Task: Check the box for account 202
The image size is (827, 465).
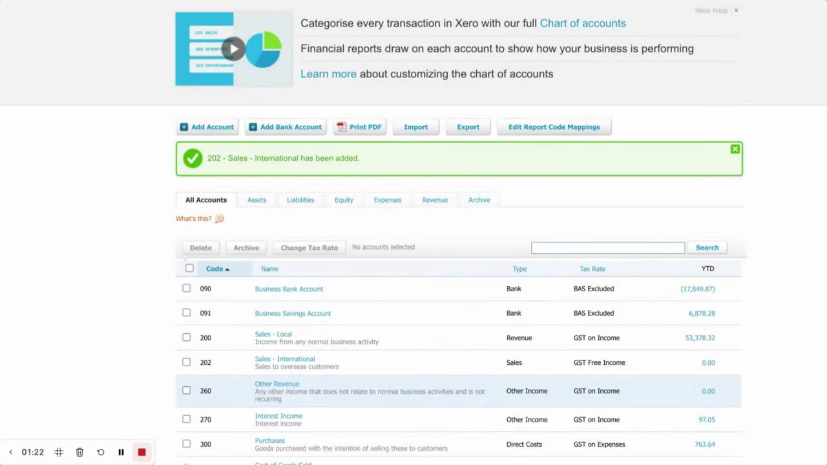Action: click(187, 362)
